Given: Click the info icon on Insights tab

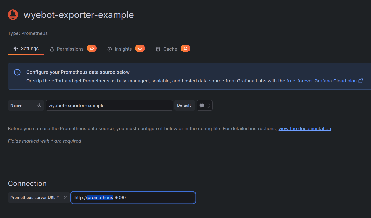Looking at the screenshot, I should (x=110, y=49).
